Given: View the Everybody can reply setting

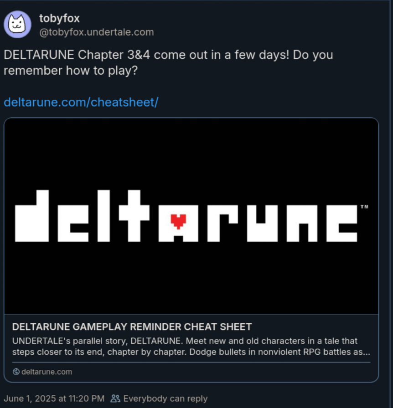Looking at the screenshot, I should click(165, 398).
